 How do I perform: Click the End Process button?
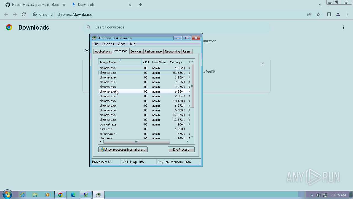click(181, 150)
